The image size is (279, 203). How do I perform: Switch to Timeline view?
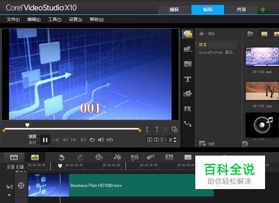point(35,157)
